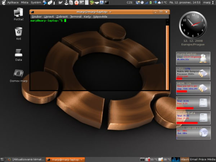This screenshot has height=162, width=216.
Task: Click the scrollbar up arrow in terminal
Action: pyautogui.click(x=167, y=21)
